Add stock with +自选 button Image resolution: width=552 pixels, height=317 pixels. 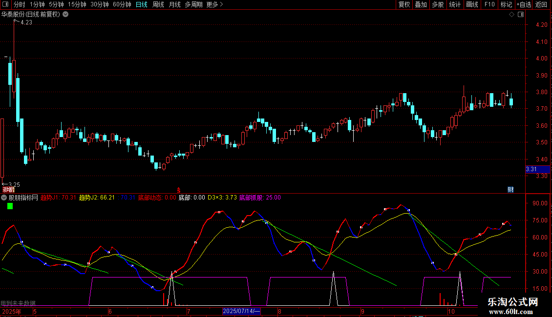coord(524,4)
